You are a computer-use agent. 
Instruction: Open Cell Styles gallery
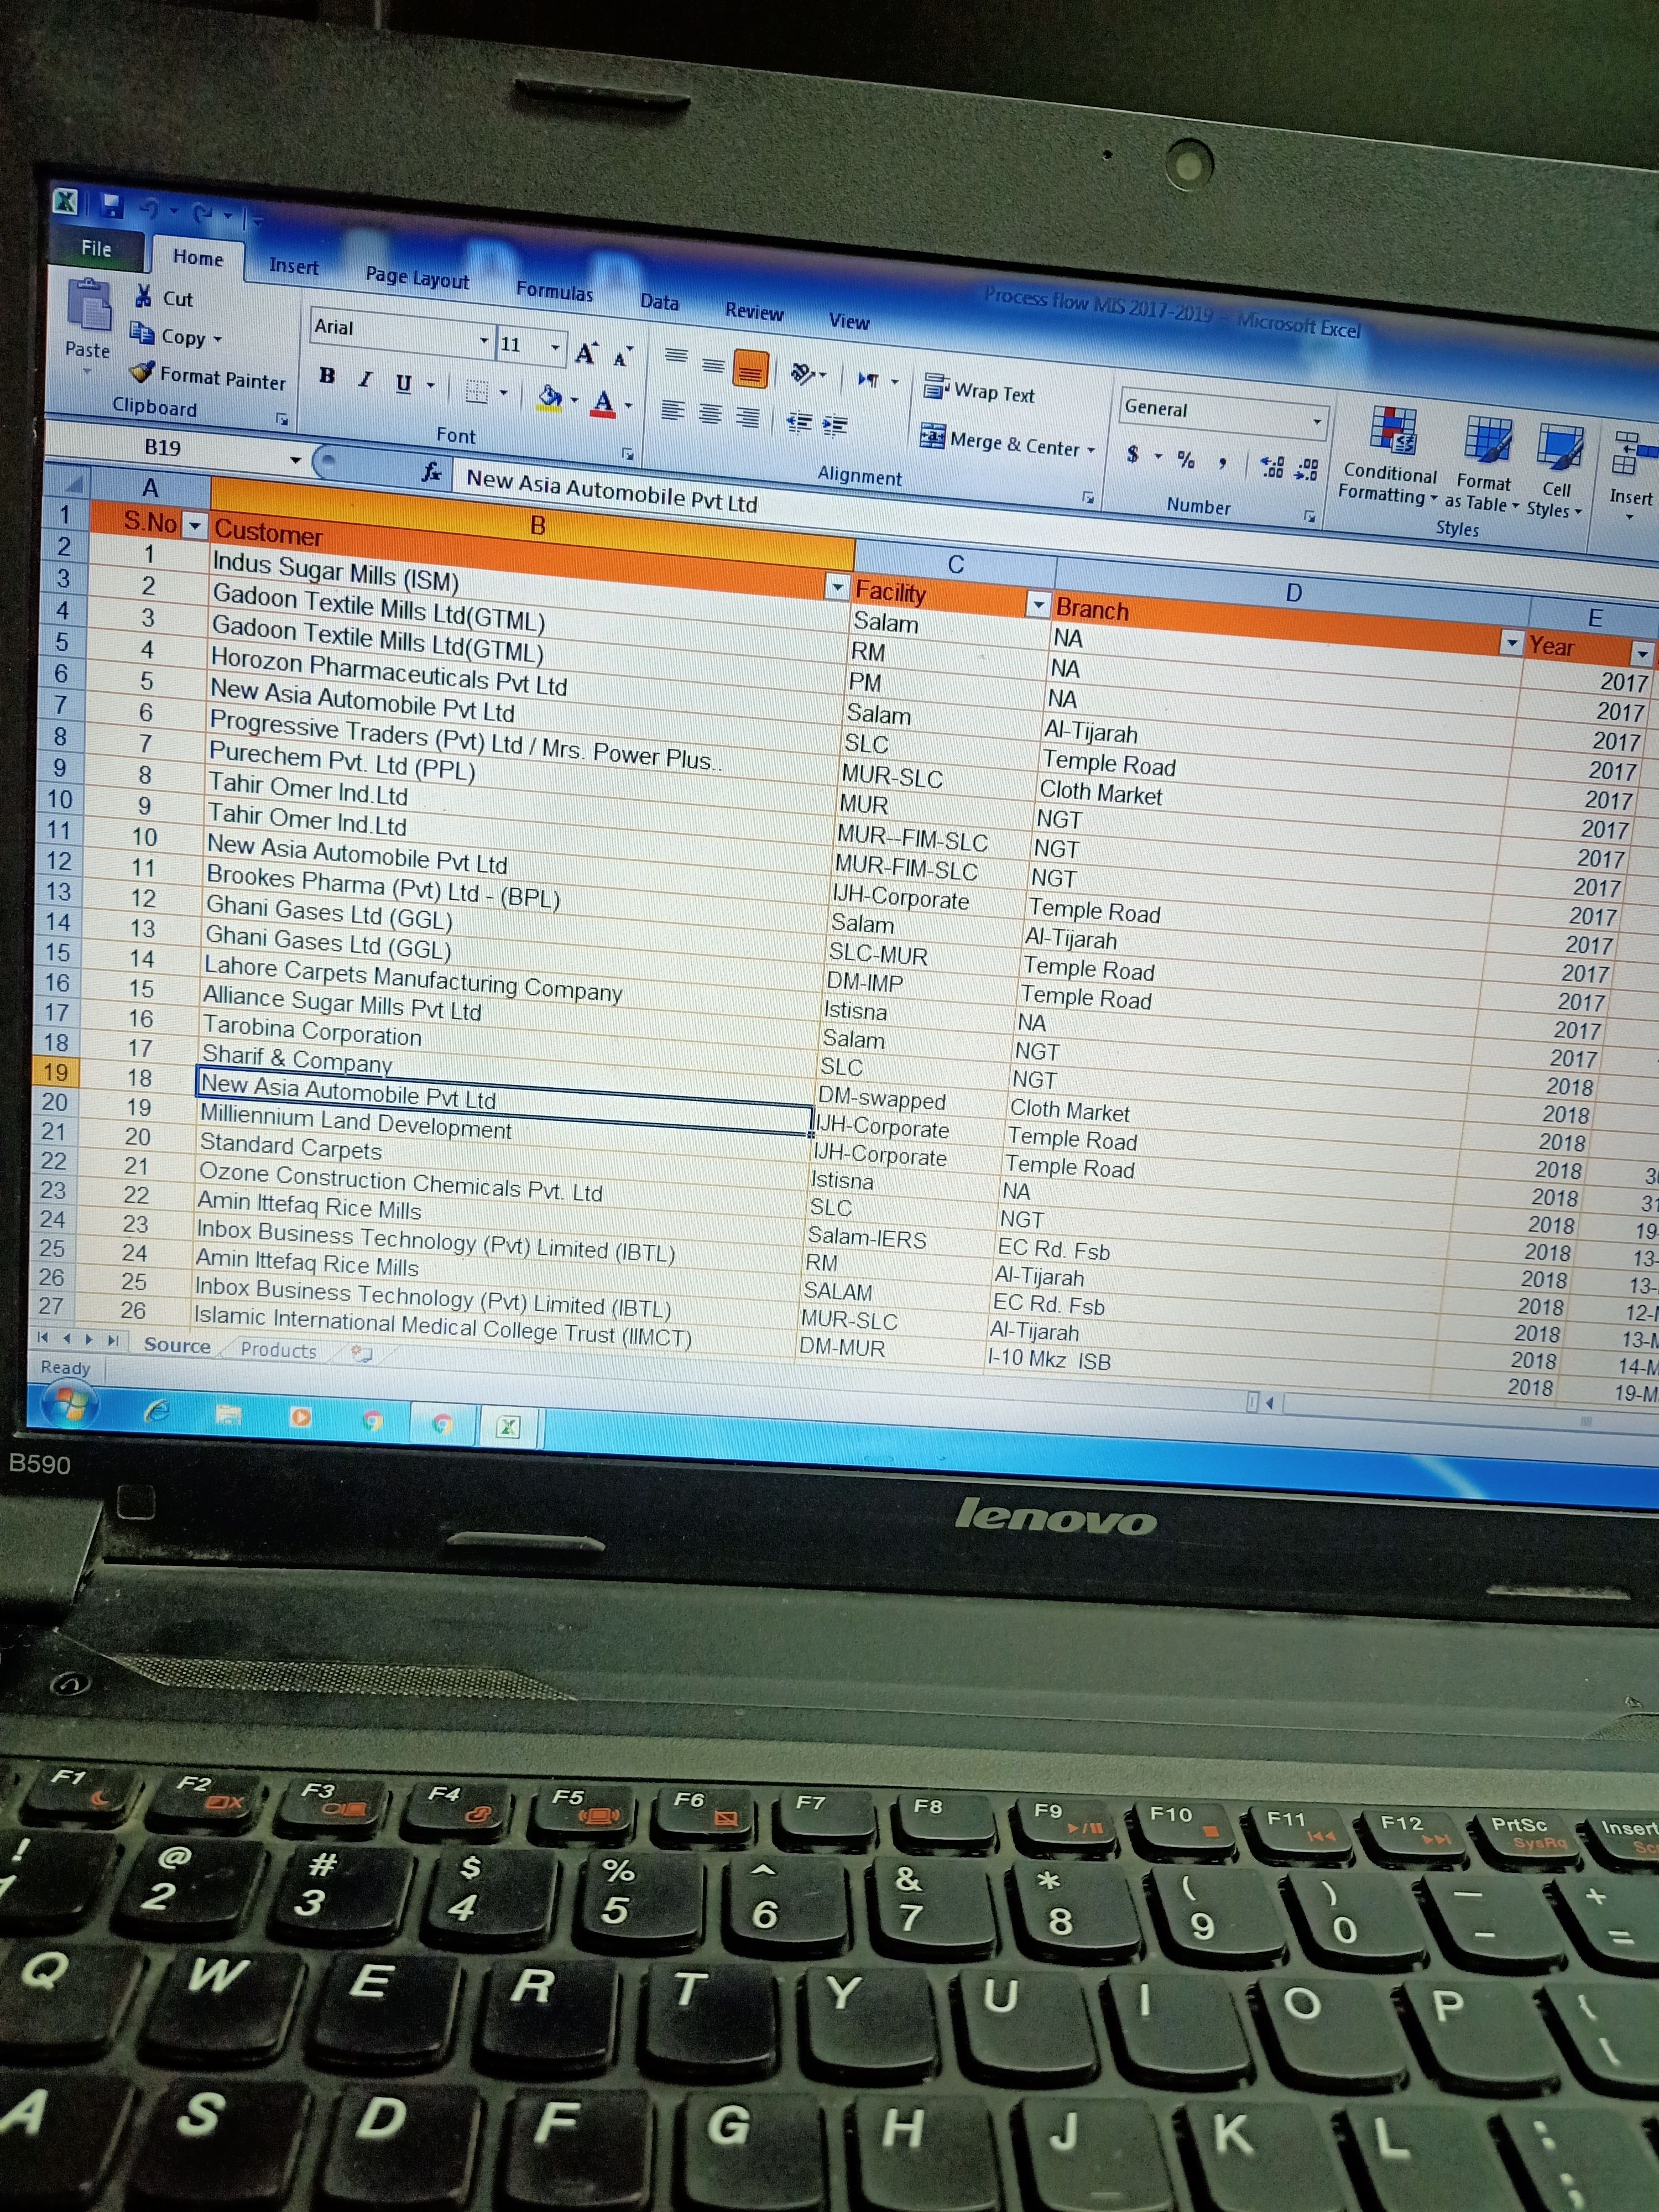[x=1557, y=471]
